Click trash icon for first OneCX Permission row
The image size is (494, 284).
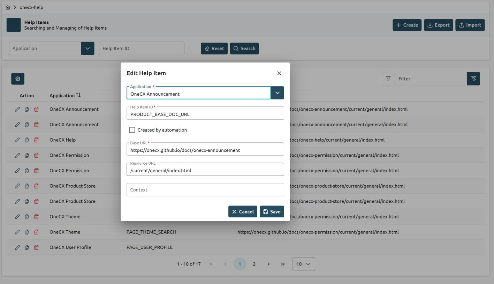(x=36, y=155)
